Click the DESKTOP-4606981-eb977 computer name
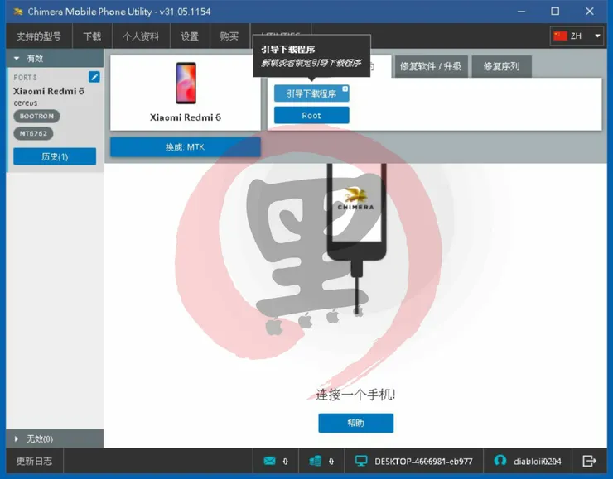Screen dimensions: 613x479 click(x=423, y=462)
